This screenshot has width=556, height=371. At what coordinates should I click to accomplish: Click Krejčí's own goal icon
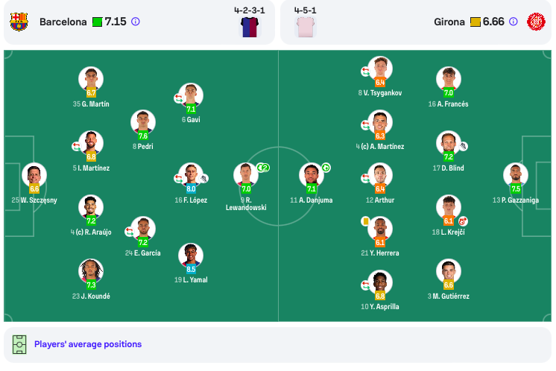(463, 221)
